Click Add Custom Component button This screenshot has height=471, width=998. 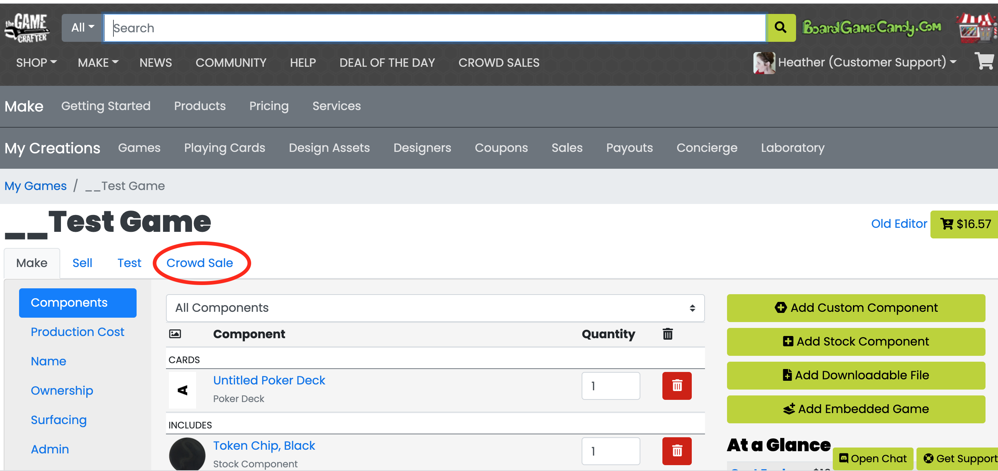pyautogui.click(x=856, y=308)
